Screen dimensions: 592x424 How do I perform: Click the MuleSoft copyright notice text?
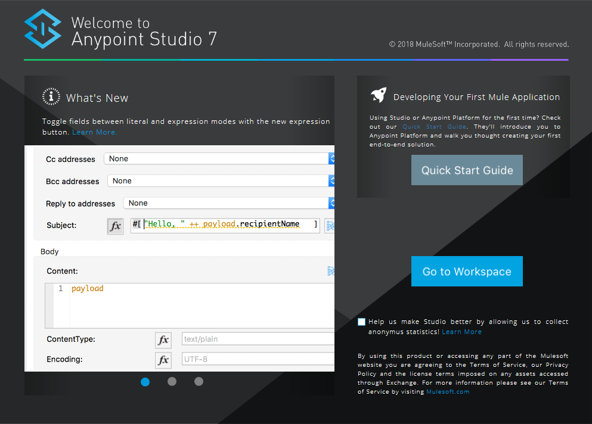click(x=479, y=45)
